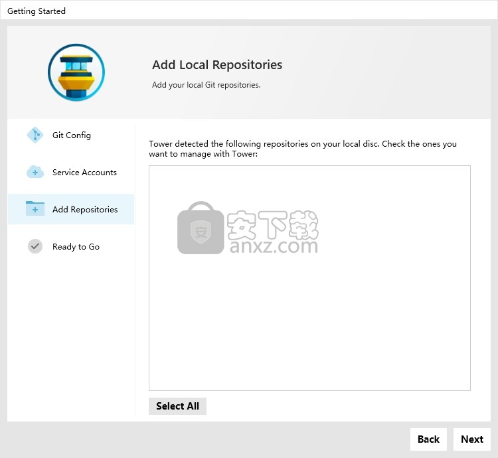The width and height of the screenshot is (498, 458).
Task: Continue with the Next button
Action: [472, 439]
